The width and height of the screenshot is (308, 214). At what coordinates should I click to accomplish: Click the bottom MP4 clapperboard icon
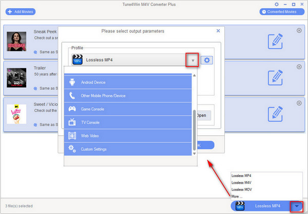coord(240,206)
